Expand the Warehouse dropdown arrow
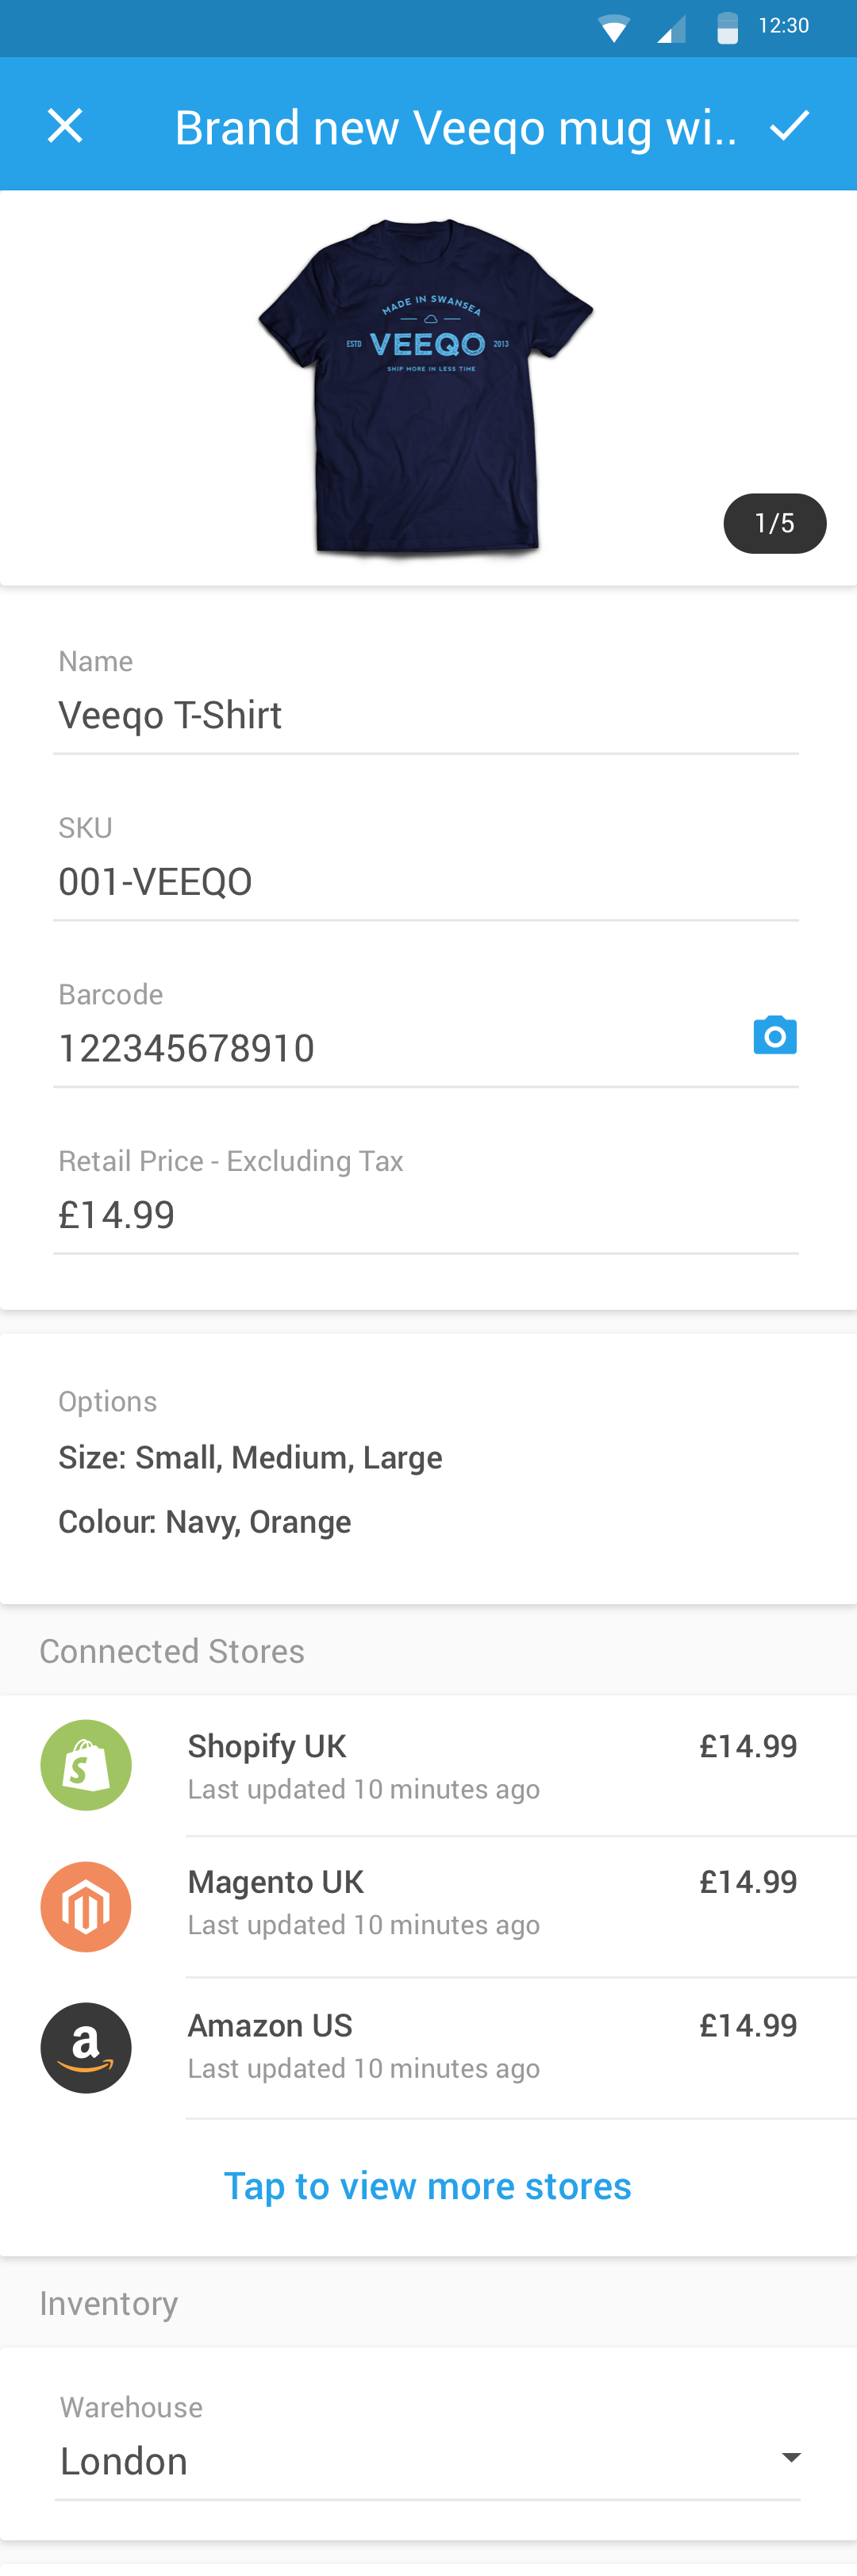The width and height of the screenshot is (857, 2576). point(791,2457)
